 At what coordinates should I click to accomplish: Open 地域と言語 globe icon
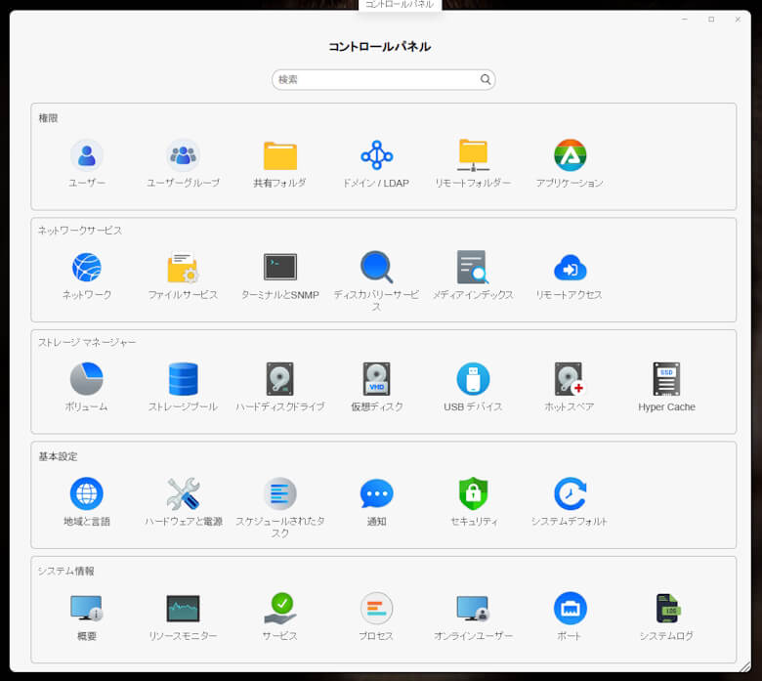point(86,494)
